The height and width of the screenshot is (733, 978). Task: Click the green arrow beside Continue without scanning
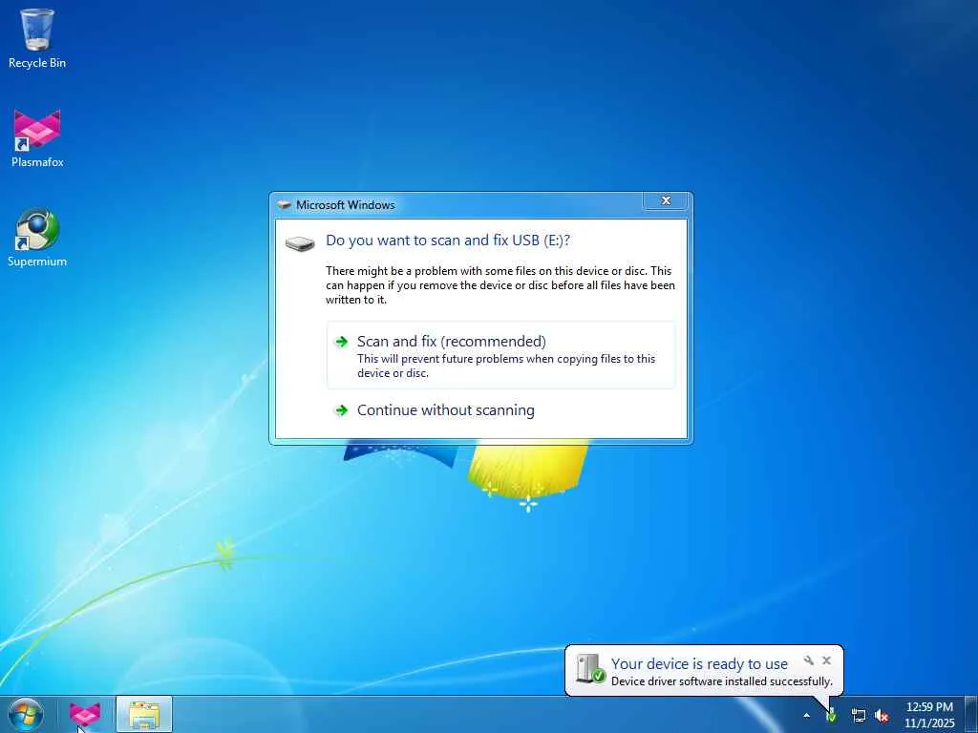click(x=341, y=410)
